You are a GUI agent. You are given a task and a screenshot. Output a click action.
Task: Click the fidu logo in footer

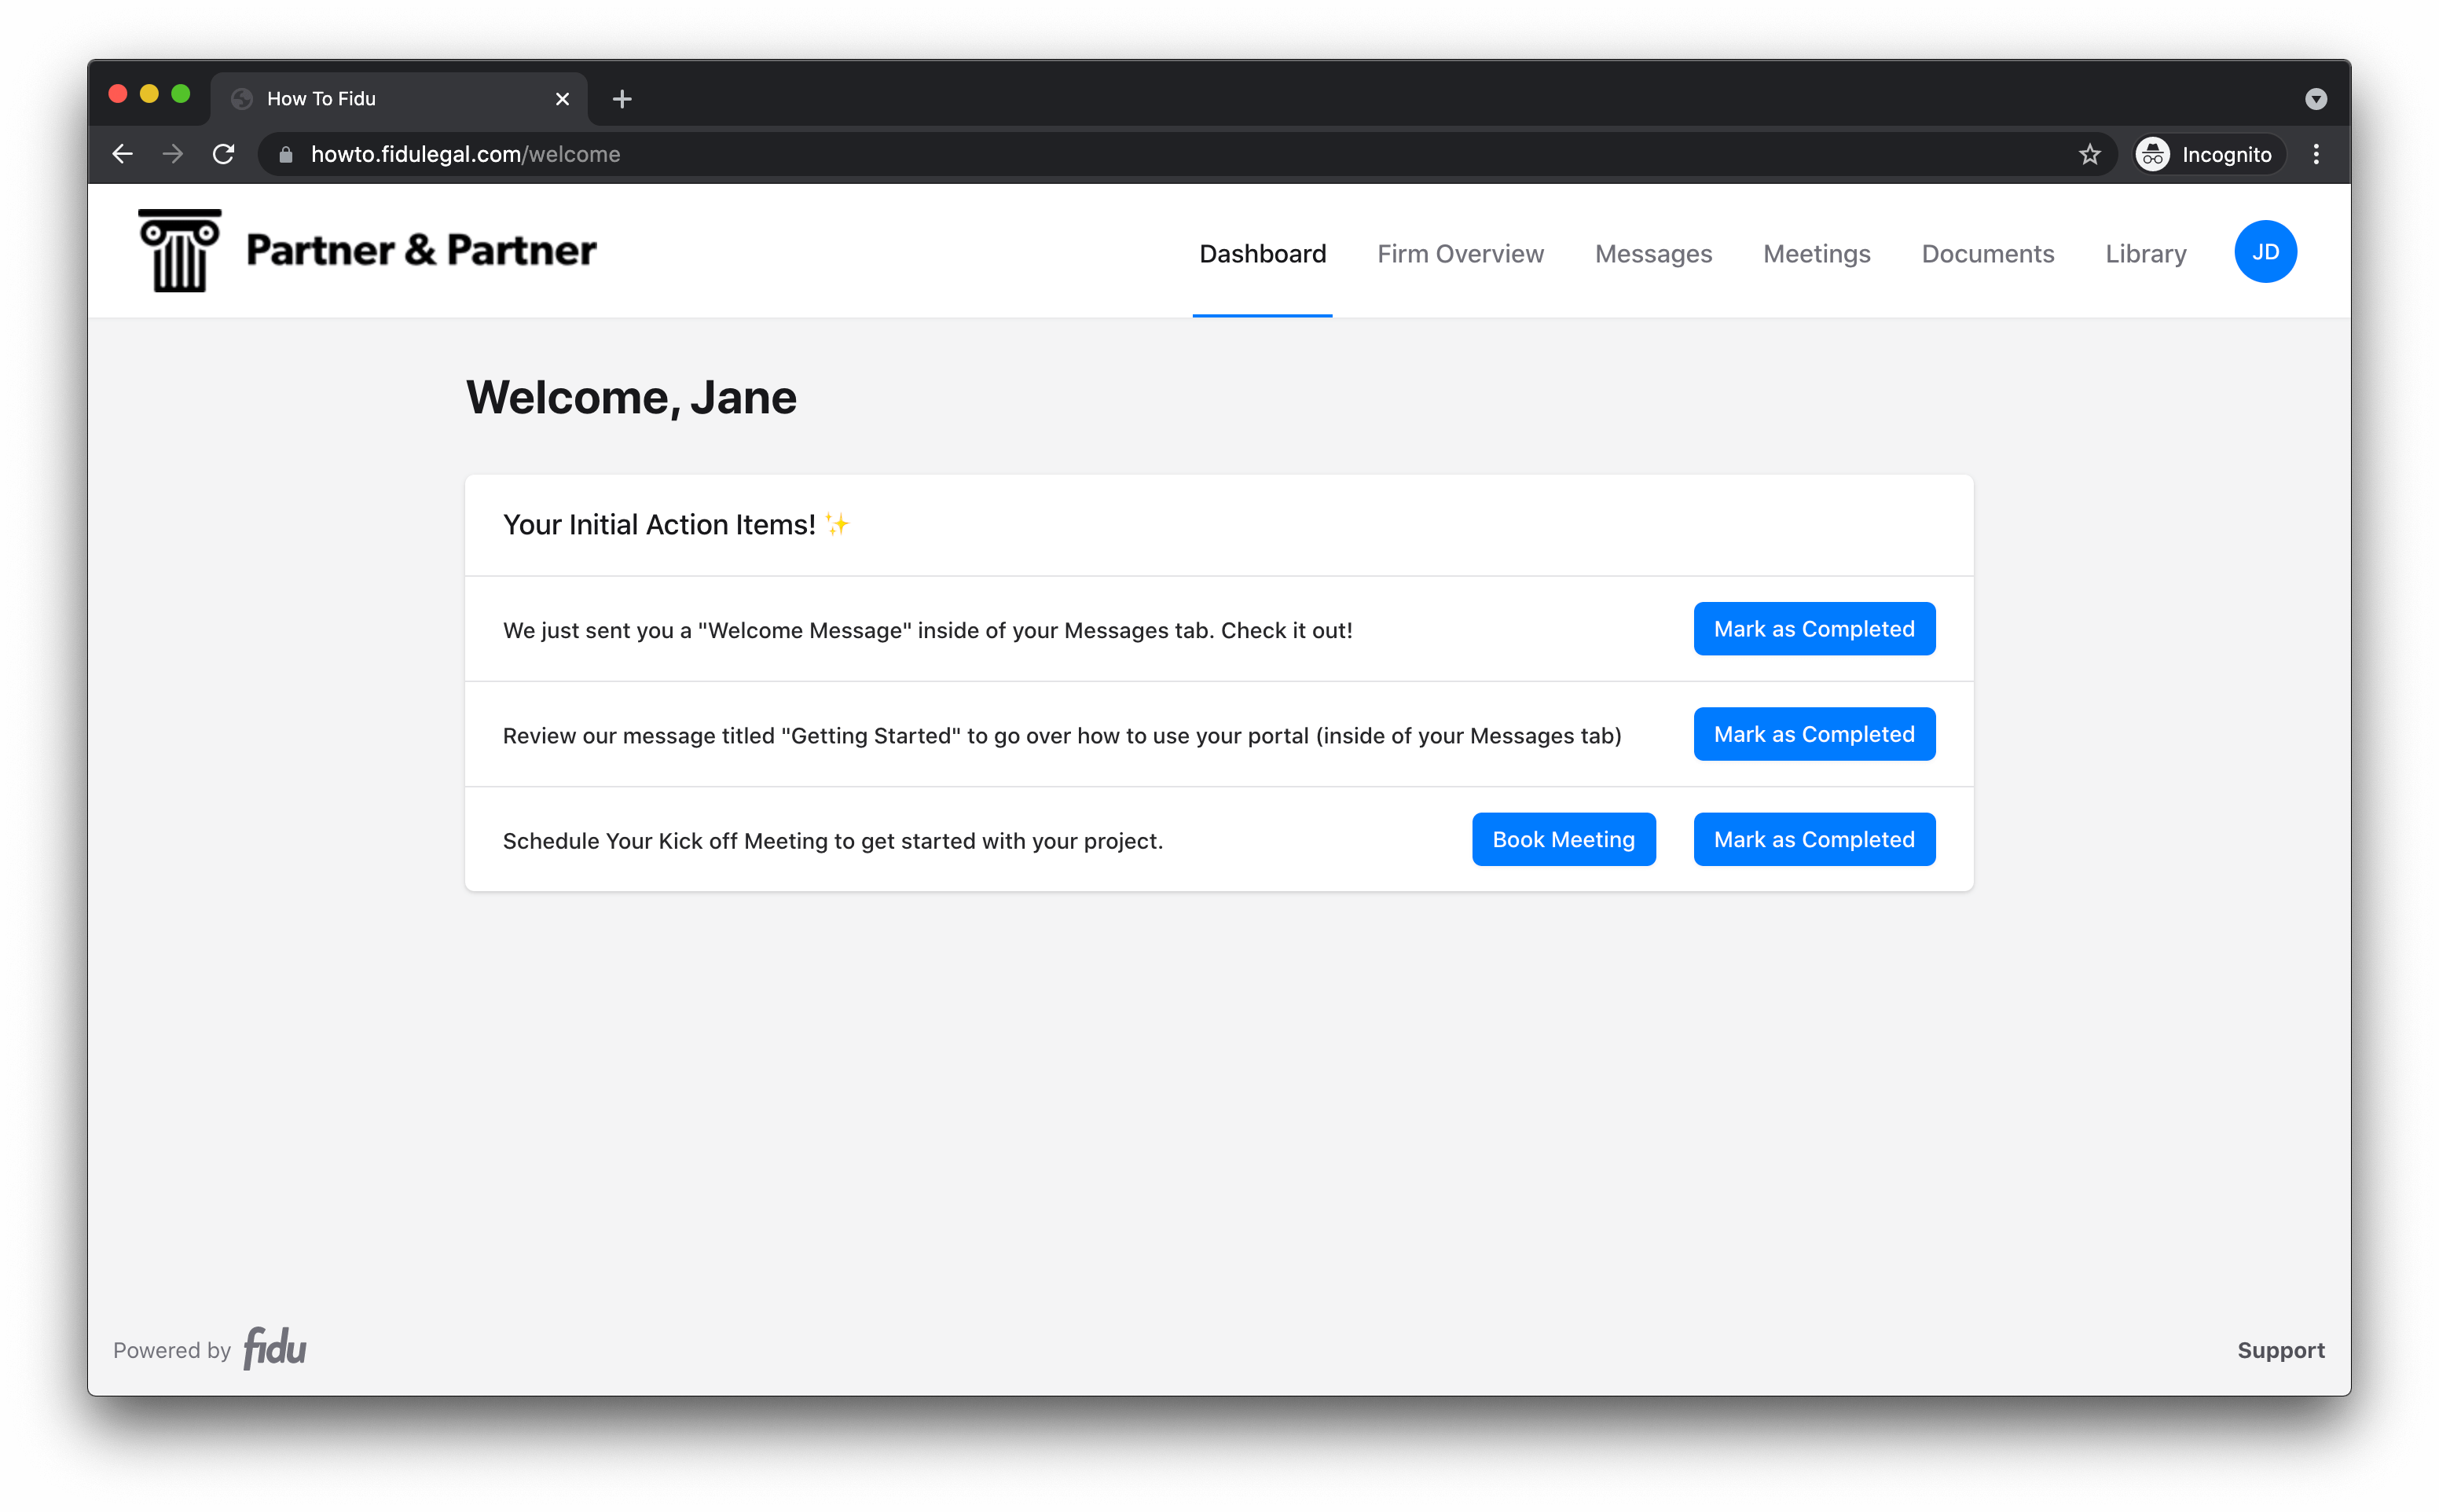pos(275,1348)
